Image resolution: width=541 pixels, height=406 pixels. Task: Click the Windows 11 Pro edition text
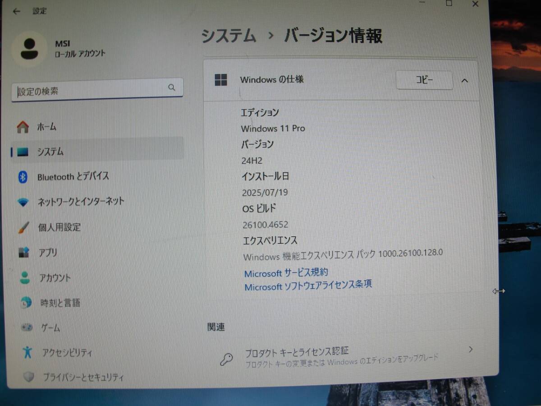[x=273, y=129]
